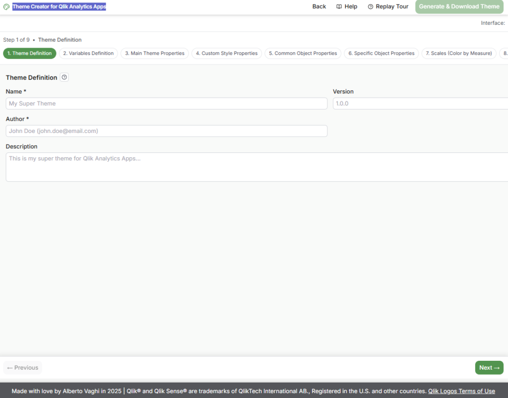Click the green Next button
This screenshot has width=508, height=398.
tap(489, 368)
